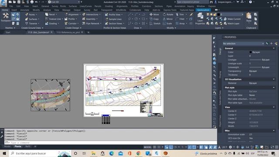Switch to the Model layout tab
The width and height of the screenshot is (279, 157).
(7, 147)
